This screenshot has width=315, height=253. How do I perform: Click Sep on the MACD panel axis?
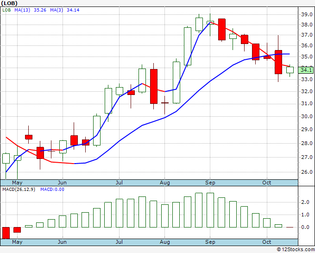pos(210,242)
